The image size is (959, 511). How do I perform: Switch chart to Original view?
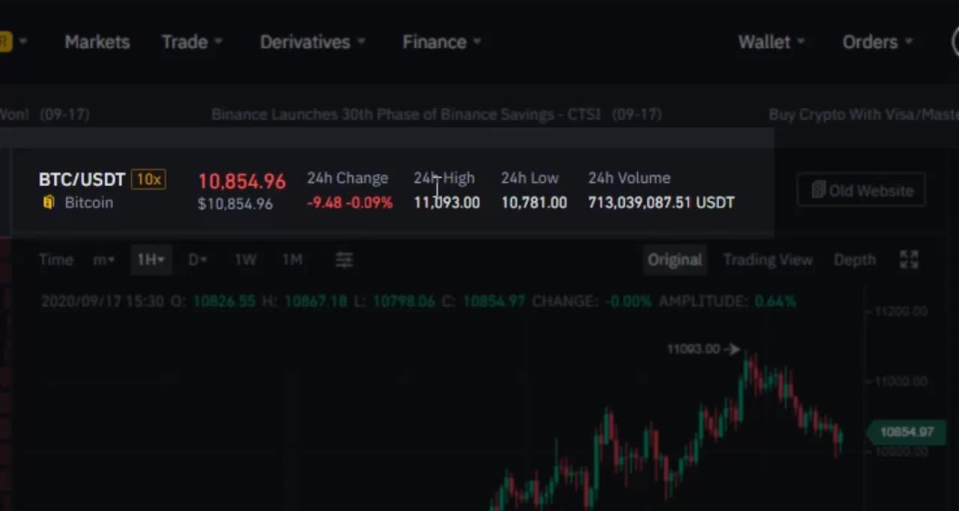click(x=674, y=260)
